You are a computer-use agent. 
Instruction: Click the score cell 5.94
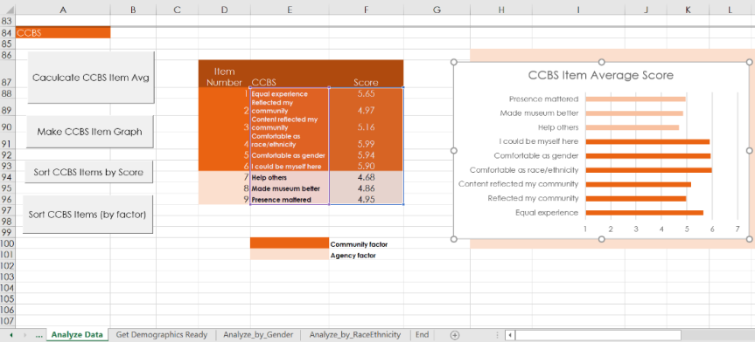coord(366,155)
